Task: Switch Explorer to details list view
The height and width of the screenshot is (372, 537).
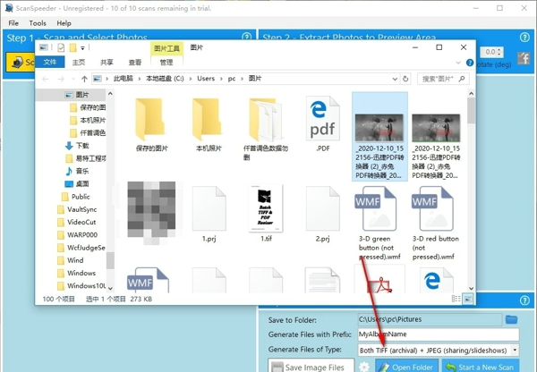Action: [458, 297]
